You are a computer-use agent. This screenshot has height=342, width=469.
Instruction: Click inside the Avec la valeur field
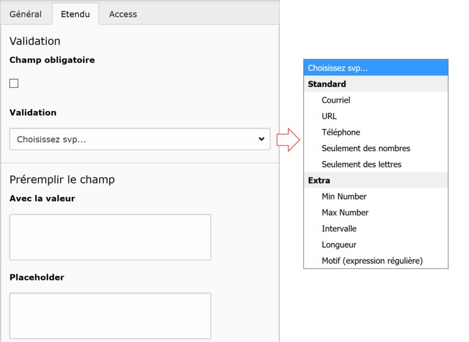click(x=110, y=237)
